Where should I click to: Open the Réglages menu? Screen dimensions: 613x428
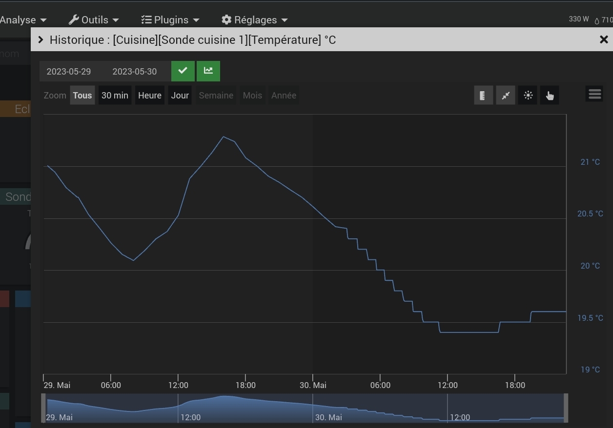click(x=255, y=20)
